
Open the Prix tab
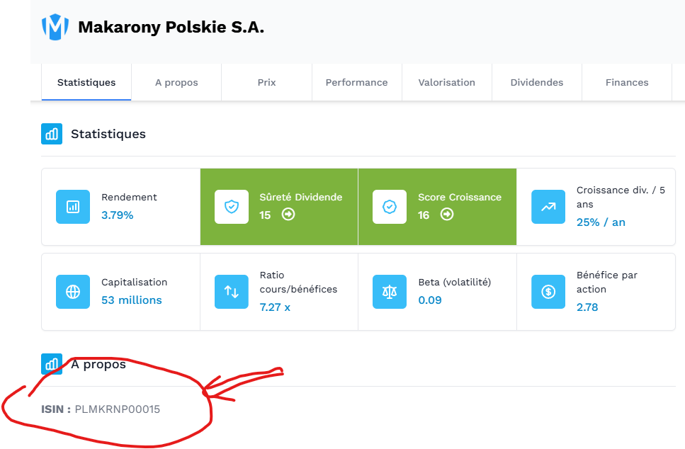point(266,83)
